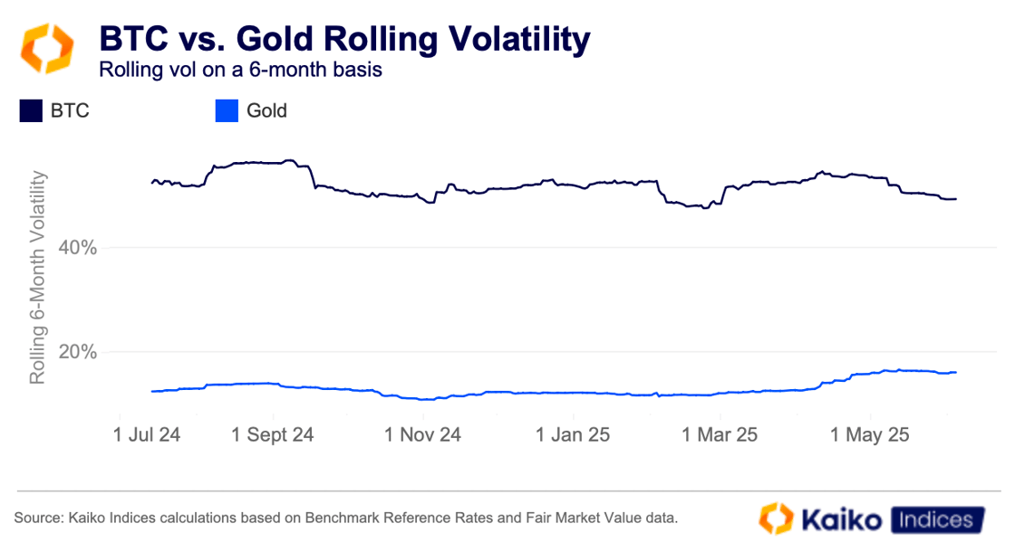
Task: Click the blue Gold legend swatch
Action: 227,111
